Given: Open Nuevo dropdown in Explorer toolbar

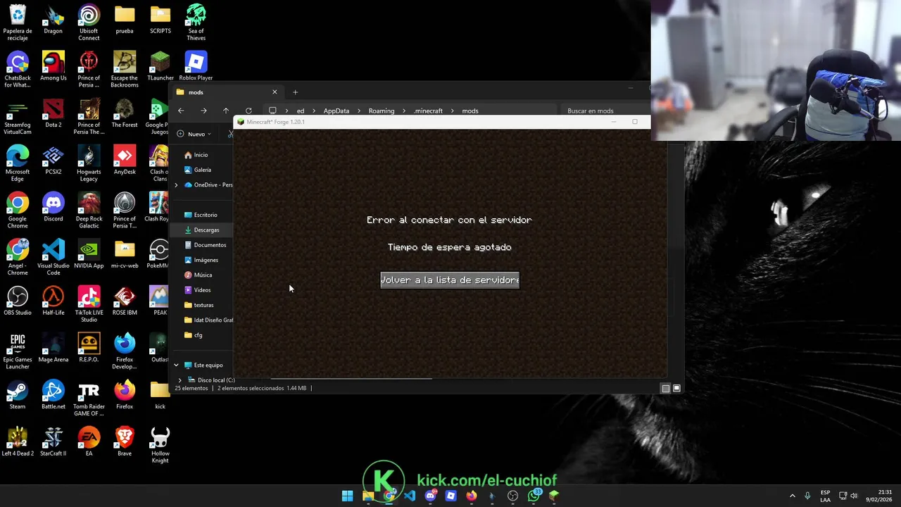Looking at the screenshot, I should point(194,134).
